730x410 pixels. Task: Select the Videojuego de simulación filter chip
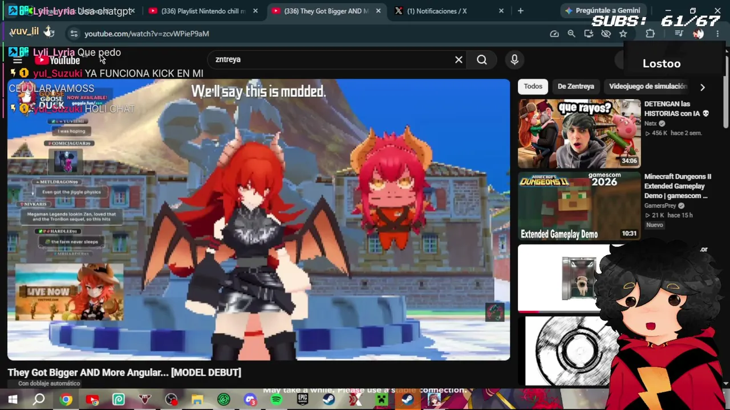[x=648, y=87]
